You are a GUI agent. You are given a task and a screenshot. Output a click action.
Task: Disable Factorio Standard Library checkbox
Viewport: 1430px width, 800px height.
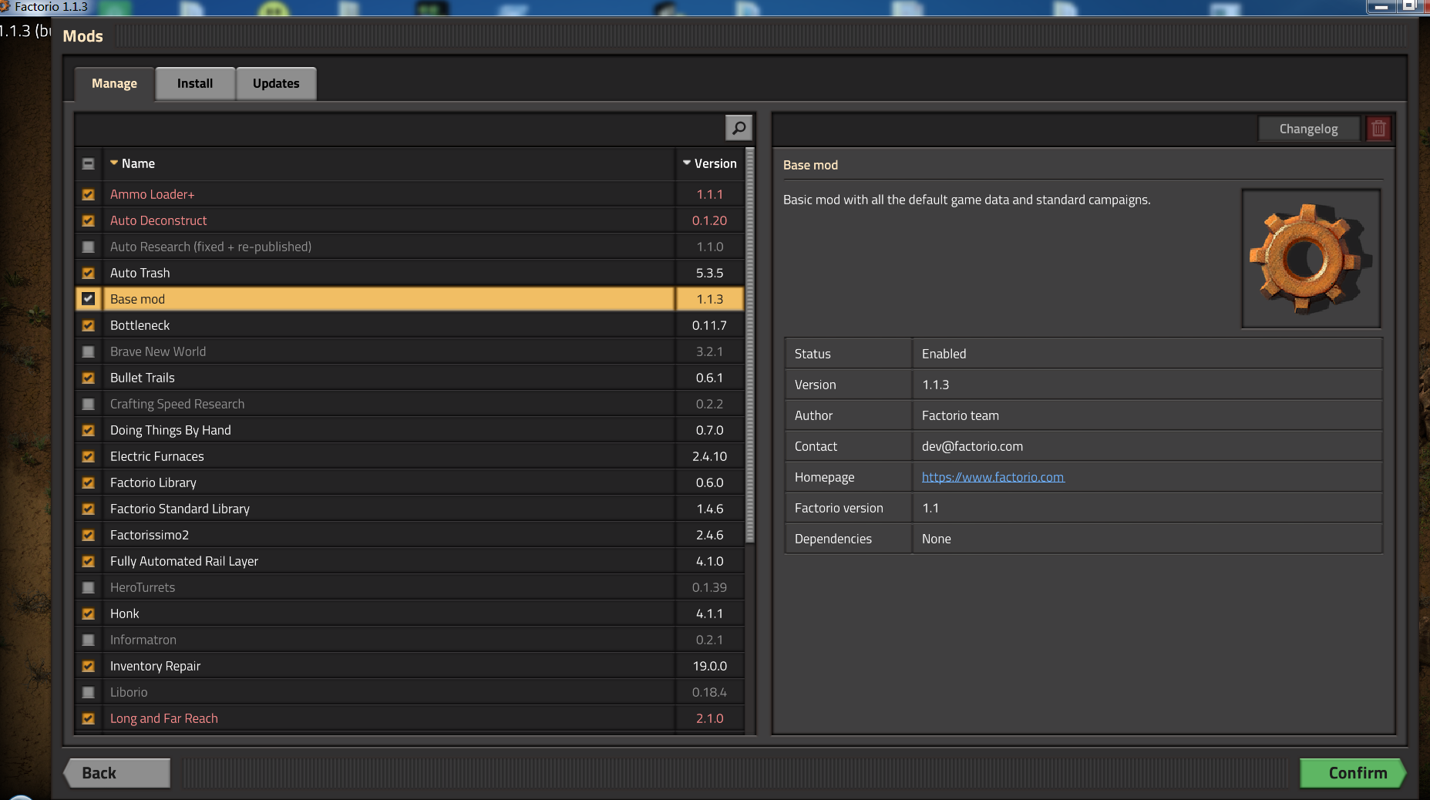coord(89,509)
